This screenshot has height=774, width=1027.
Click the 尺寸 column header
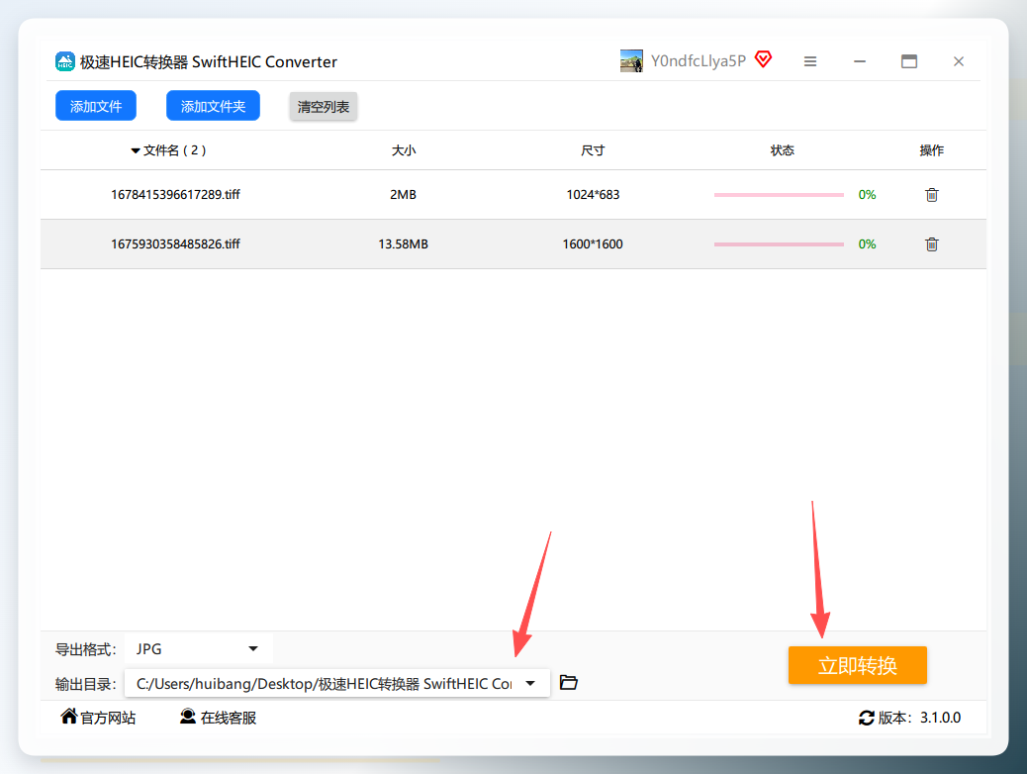[x=593, y=150]
